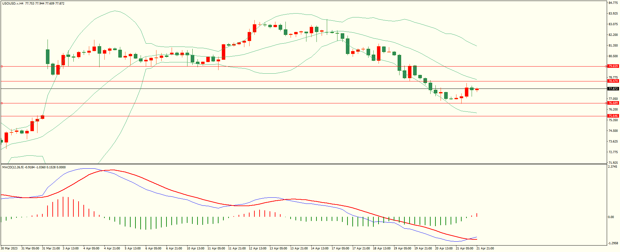Click the 18 Apr 13:00 time label
The height and width of the screenshot is (252, 620).
(382, 248)
